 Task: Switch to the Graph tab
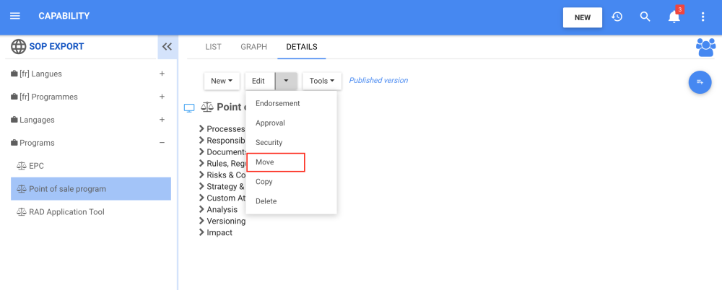click(x=253, y=47)
